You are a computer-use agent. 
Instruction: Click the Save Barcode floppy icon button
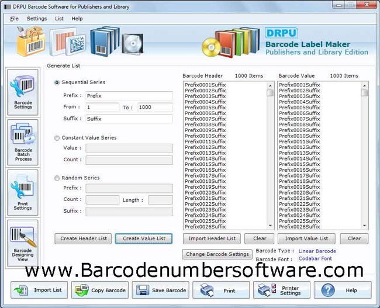160,290
